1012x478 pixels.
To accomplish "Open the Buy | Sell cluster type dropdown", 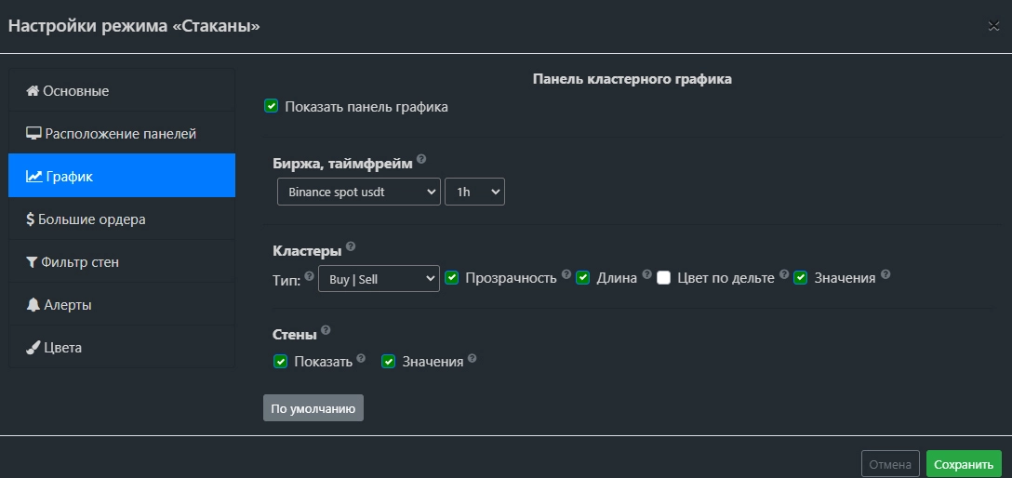I will [379, 278].
